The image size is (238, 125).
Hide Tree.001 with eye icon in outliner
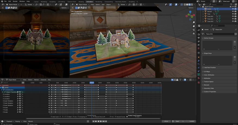tap(233, 16)
